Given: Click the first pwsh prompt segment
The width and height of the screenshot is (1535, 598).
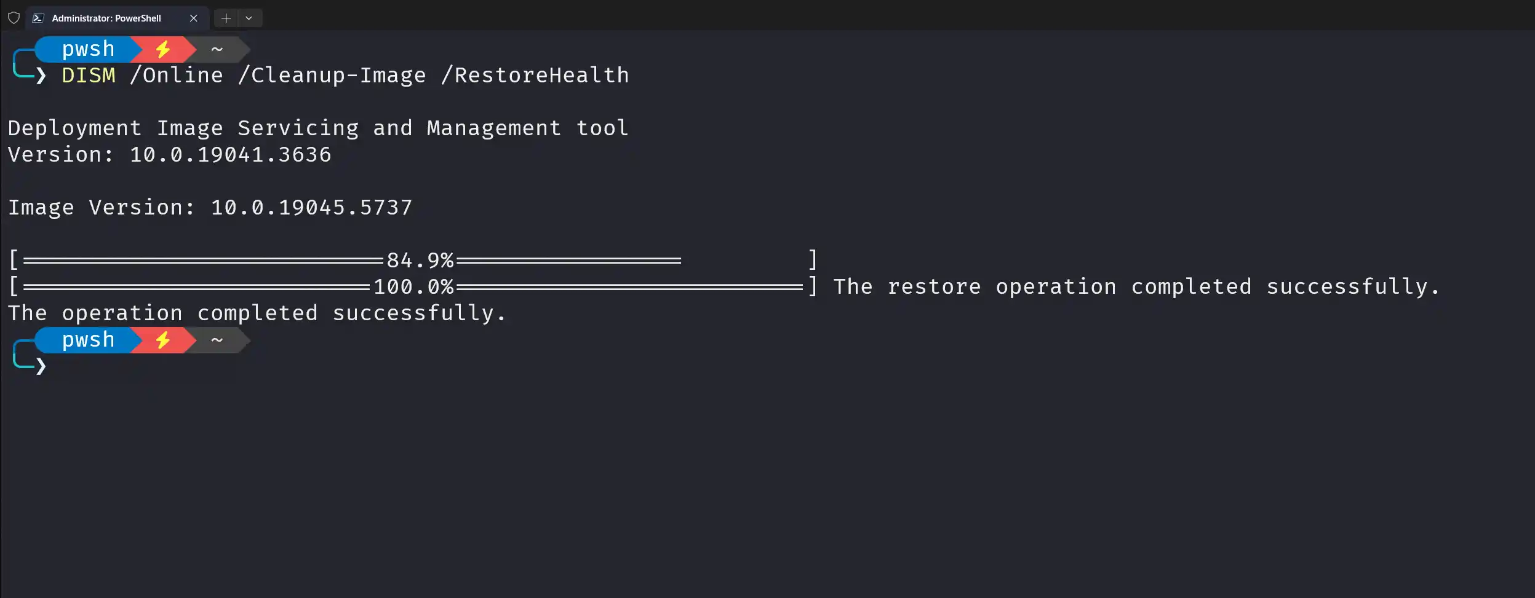Looking at the screenshot, I should coord(88,49).
